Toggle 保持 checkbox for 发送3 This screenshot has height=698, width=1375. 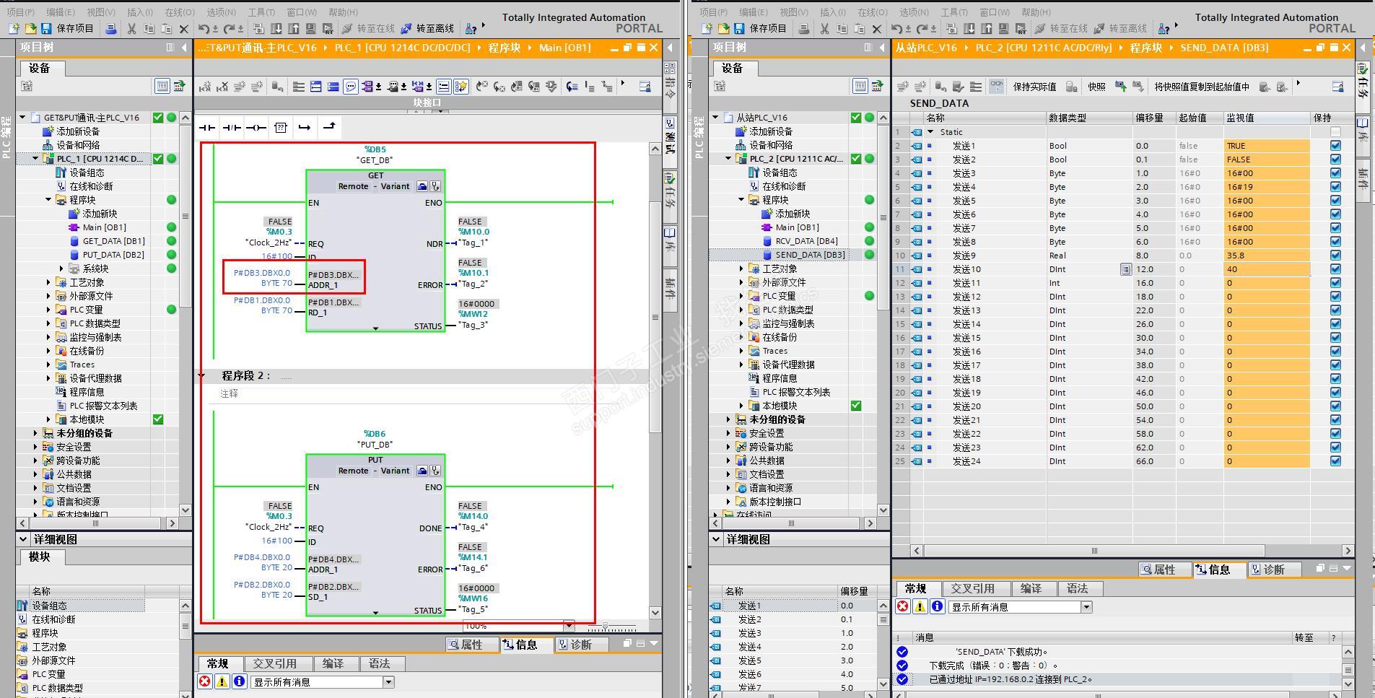click(x=1335, y=173)
